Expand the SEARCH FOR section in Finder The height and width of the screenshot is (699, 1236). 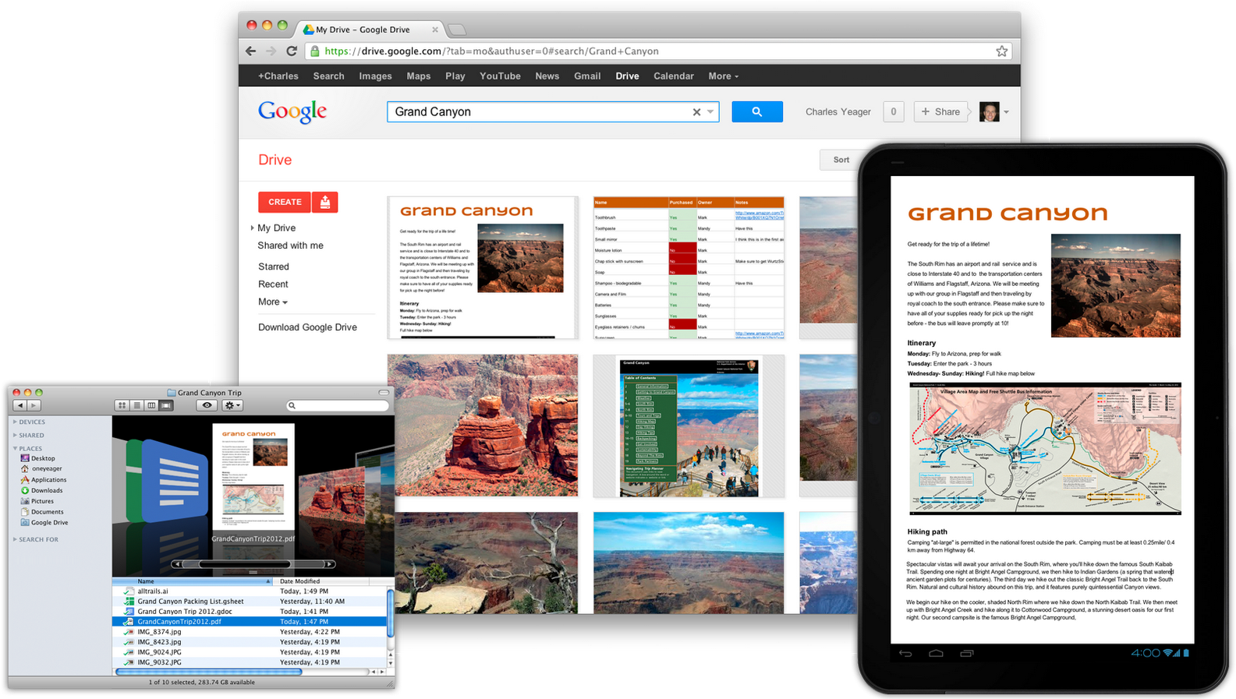click(15, 539)
